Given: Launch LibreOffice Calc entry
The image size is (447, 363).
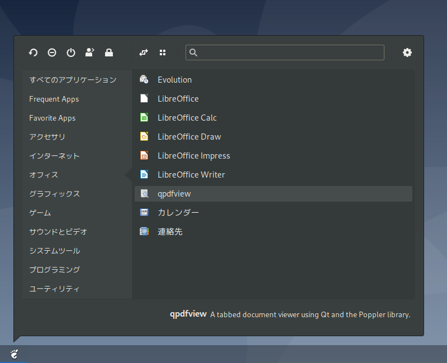Looking at the screenshot, I should pyautogui.click(x=273, y=117).
